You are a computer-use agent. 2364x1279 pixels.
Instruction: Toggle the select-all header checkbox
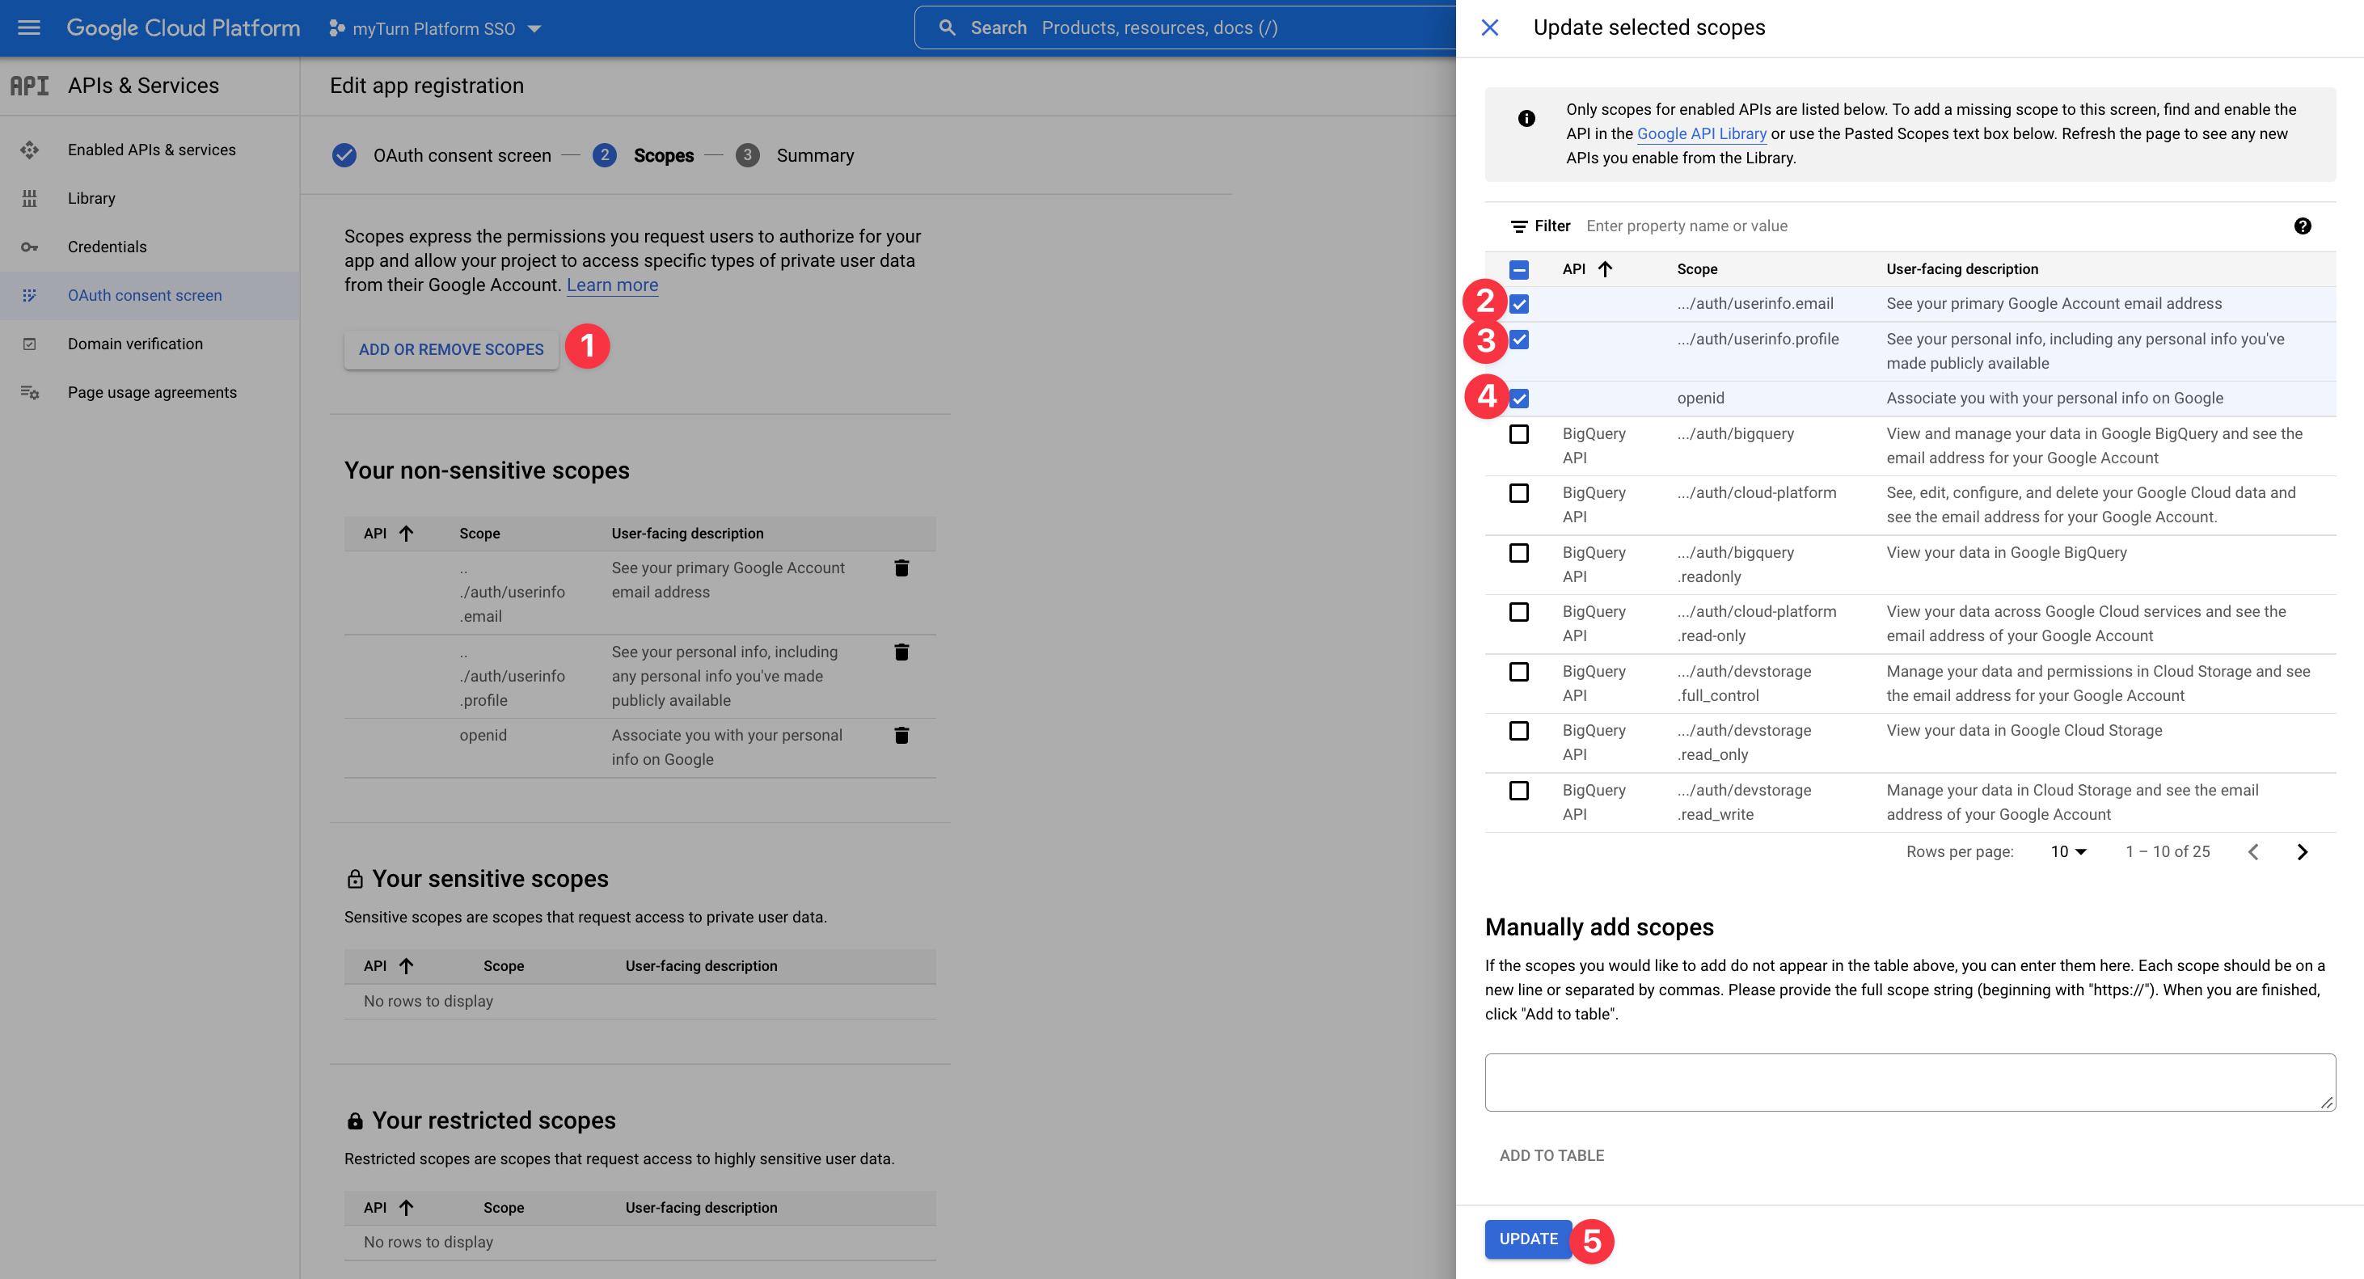(x=1519, y=269)
